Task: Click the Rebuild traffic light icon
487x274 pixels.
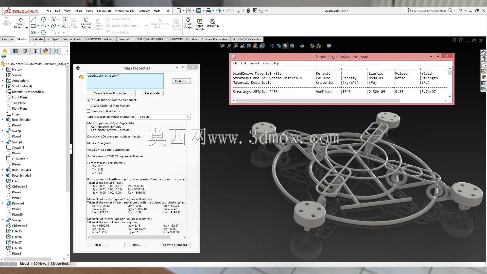Action: pyautogui.click(x=248, y=11)
